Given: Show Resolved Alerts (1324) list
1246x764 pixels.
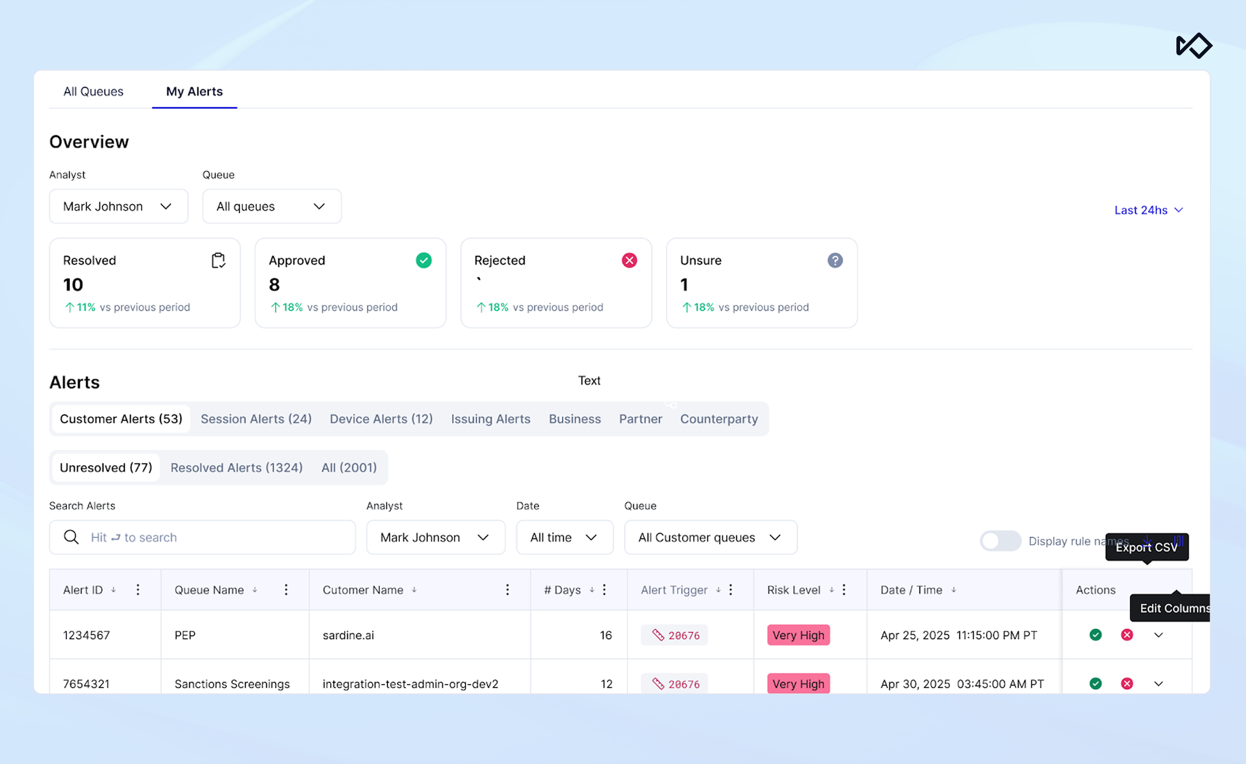Looking at the screenshot, I should pos(236,468).
